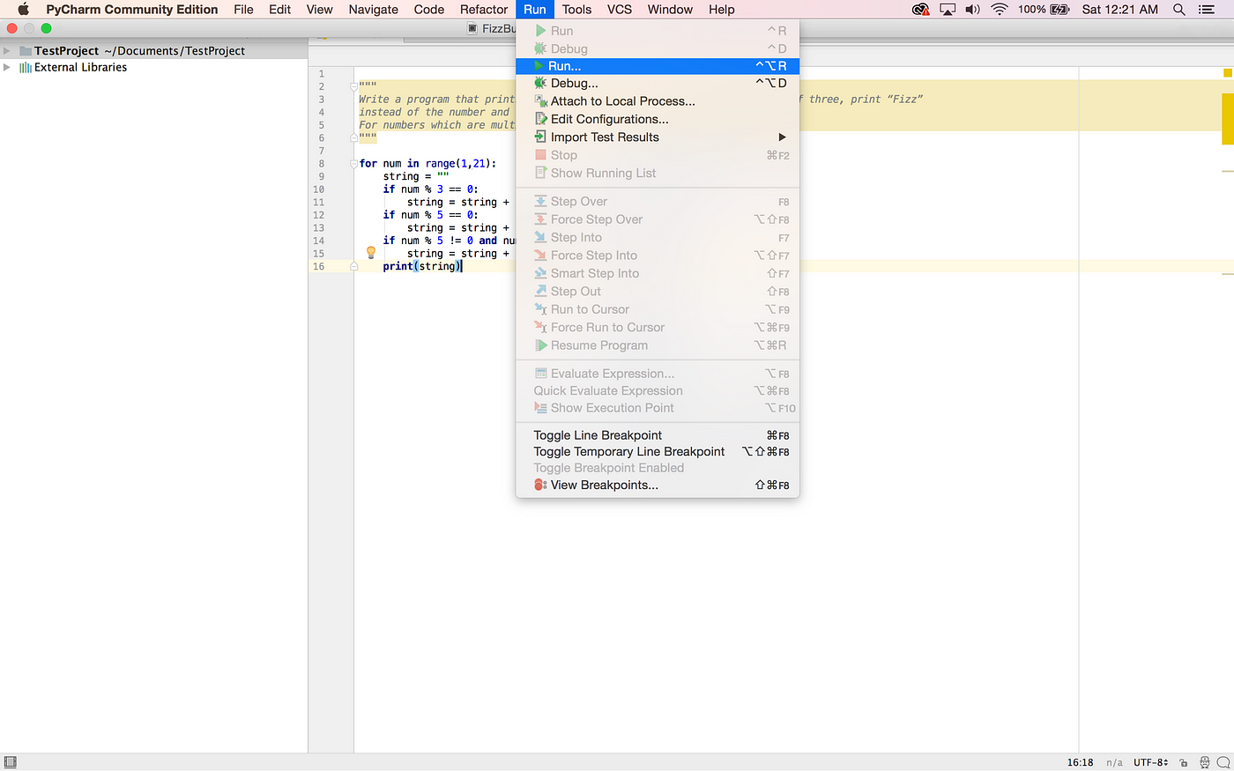Viewport: 1234px width, 771px height.
Task: Open the Help menu
Action: point(721,9)
